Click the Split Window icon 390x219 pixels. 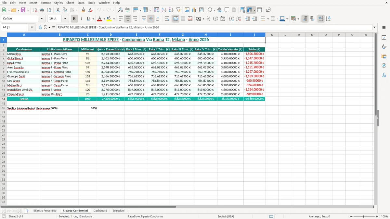coord(259,10)
